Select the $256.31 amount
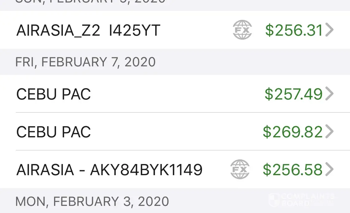 [294, 30]
